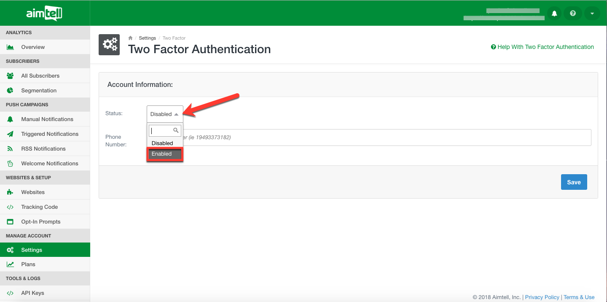The image size is (607, 302).
Task: Click the Overview chart icon in sidebar
Action: (x=10, y=47)
